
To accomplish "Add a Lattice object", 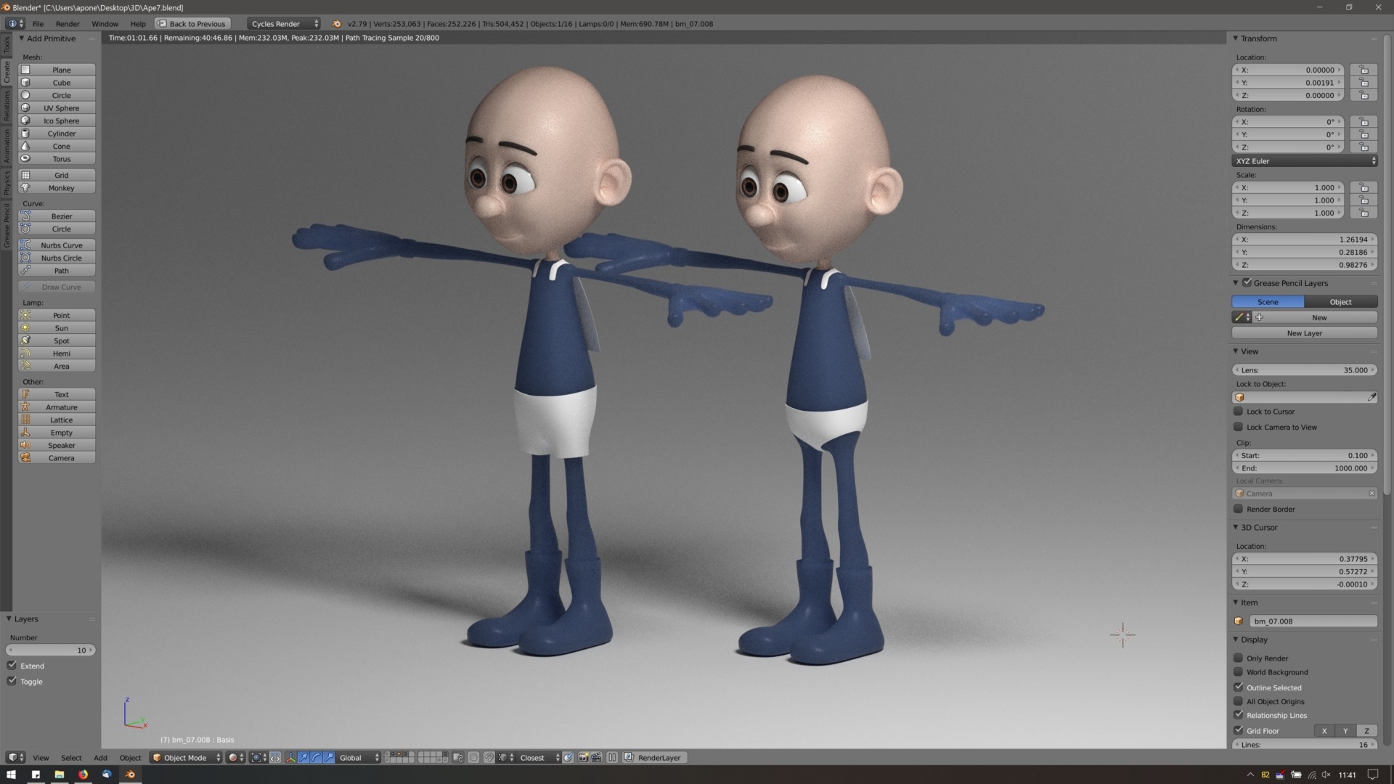I will [x=57, y=420].
